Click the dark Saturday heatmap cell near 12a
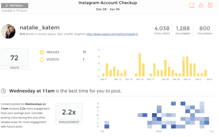This screenshot has width=219, height=137. (107, 127)
